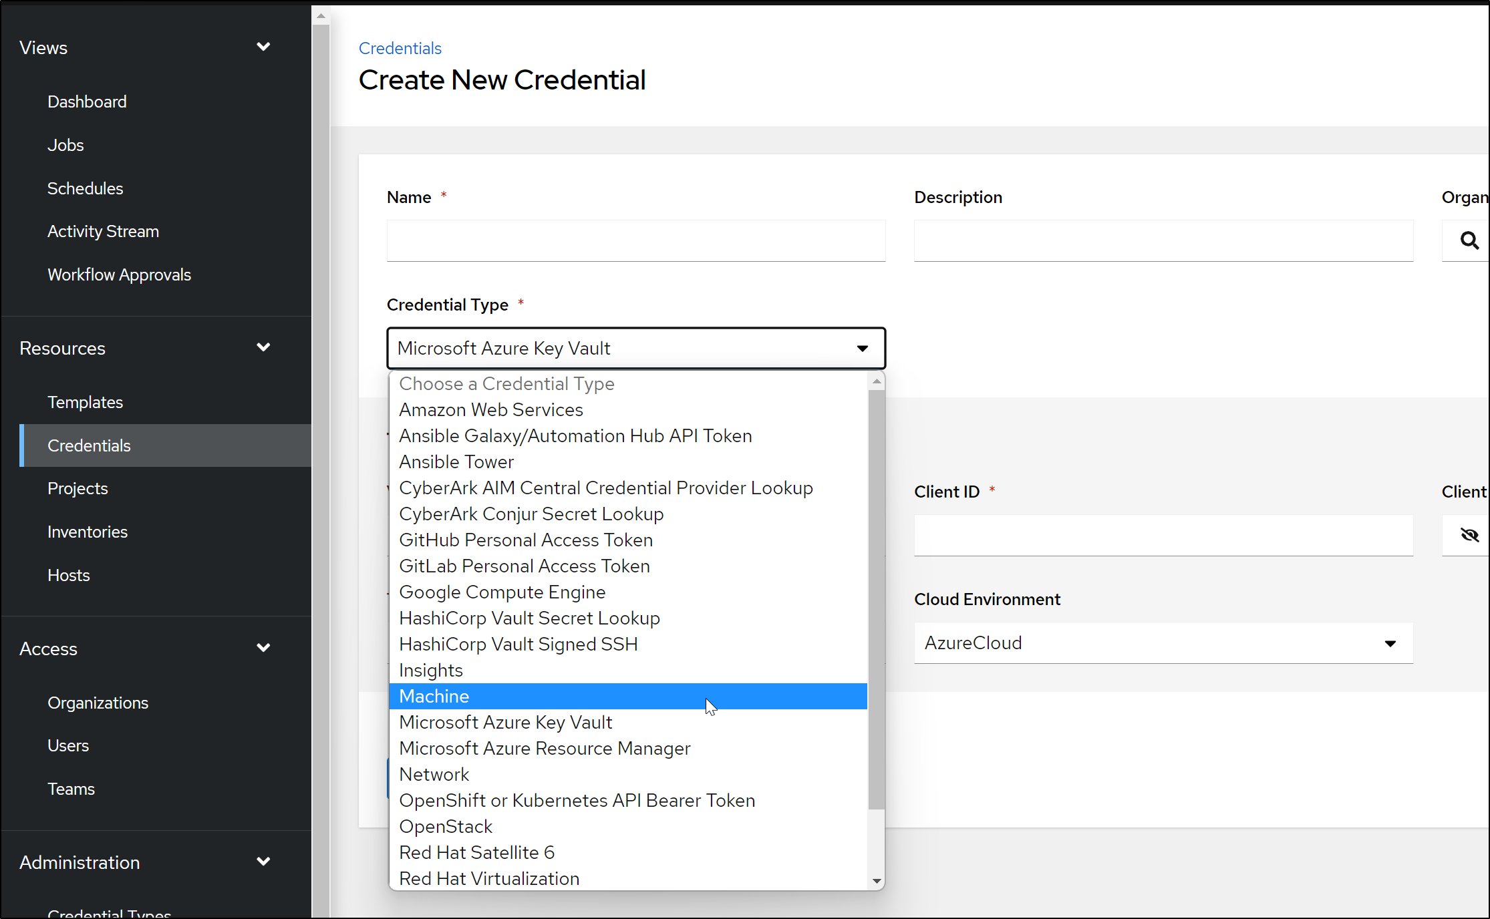The height and width of the screenshot is (919, 1490).
Task: Select OpenShift or Kubernetes API Bearer Token
Action: tap(628, 800)
